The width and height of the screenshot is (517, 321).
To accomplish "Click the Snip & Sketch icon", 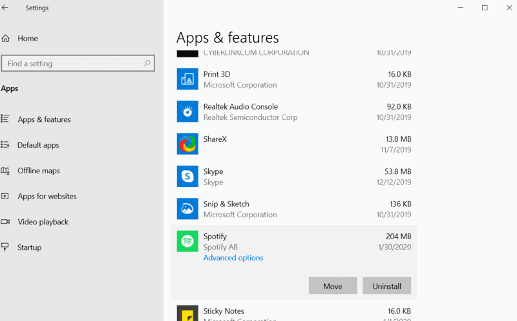I will [x=187, y=208].
